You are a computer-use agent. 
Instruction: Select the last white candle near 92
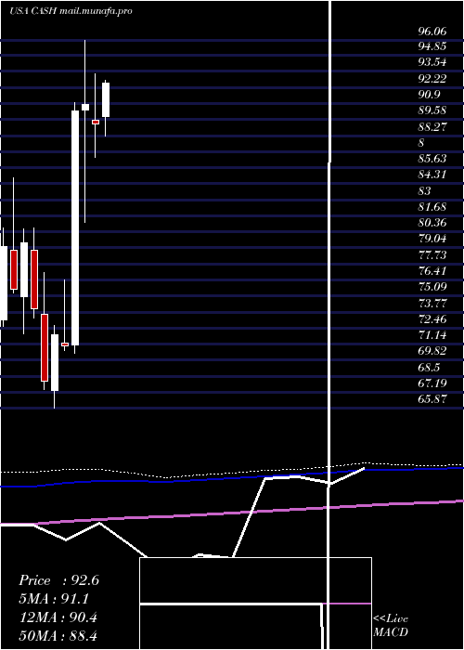point(106,100)
